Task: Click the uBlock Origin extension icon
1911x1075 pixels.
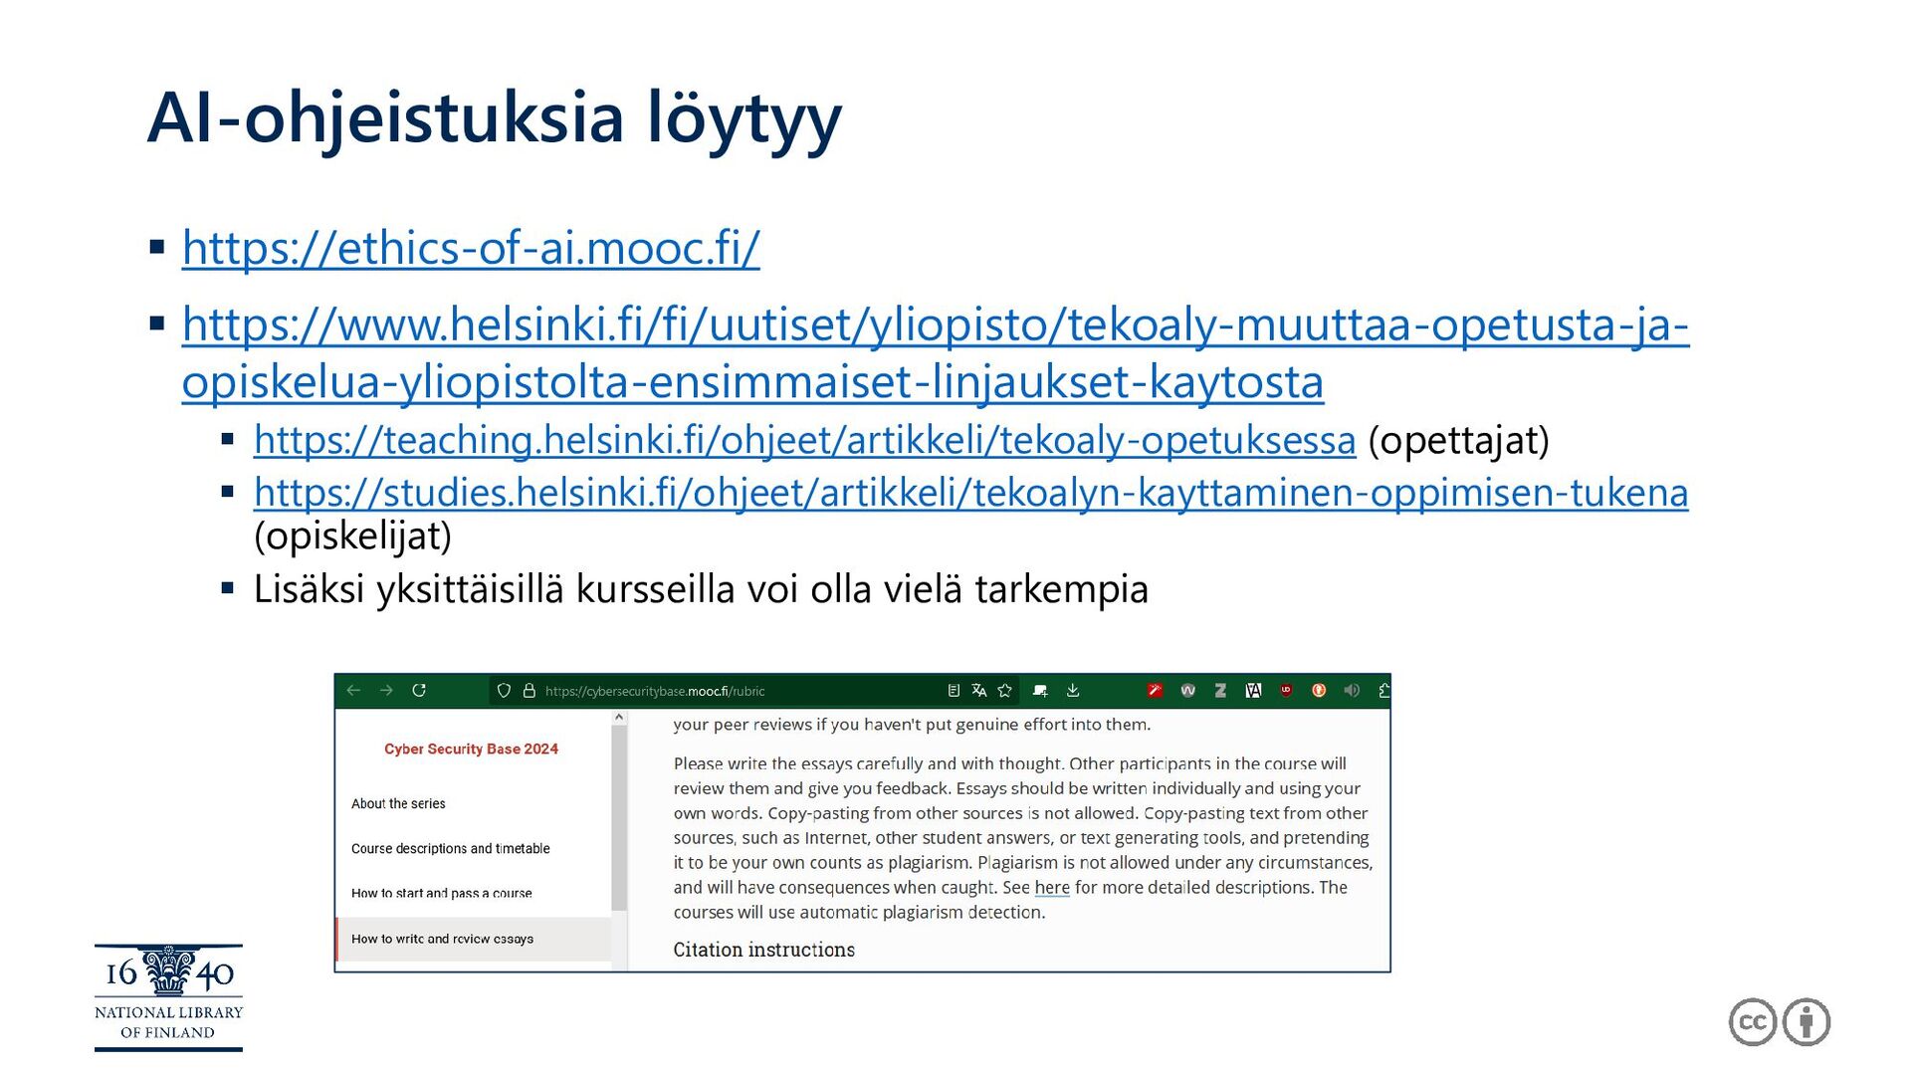Action: pyautogui.click(x=1286, y=690)
